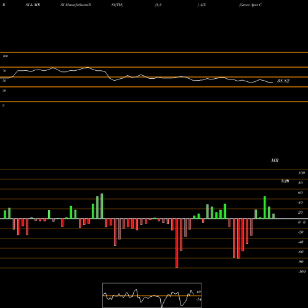This screenshot has width=308, height=308.
Task: Click the RSI axis label 70
Action: (x=4, y=71)
